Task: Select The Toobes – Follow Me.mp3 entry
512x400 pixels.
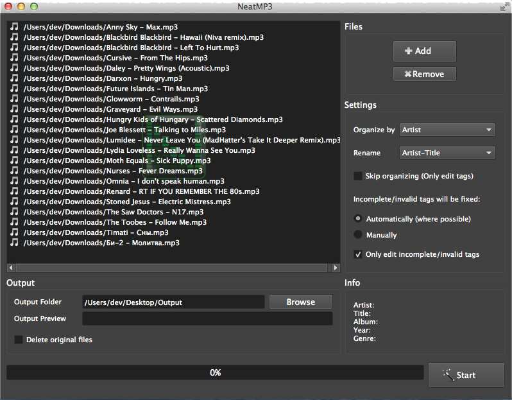Action: [x=115, y=222]
